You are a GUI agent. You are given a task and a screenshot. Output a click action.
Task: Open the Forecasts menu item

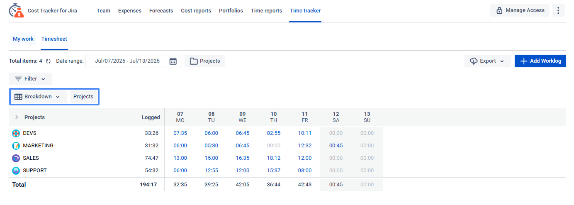[x=161, y=11]
